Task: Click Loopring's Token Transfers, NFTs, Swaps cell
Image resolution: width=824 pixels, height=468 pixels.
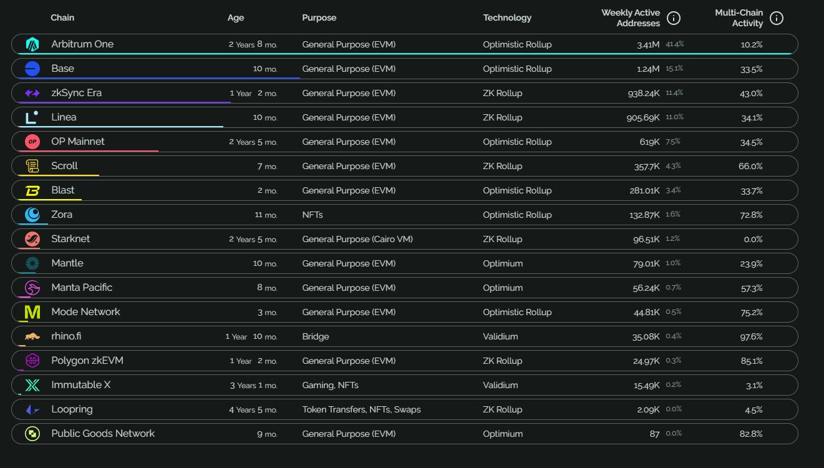Action: click(x=361, y=409)
